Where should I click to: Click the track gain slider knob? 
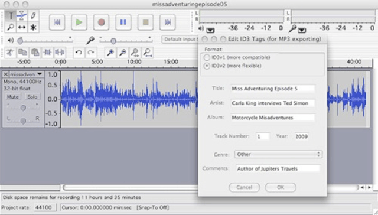[x=23, y=107]
